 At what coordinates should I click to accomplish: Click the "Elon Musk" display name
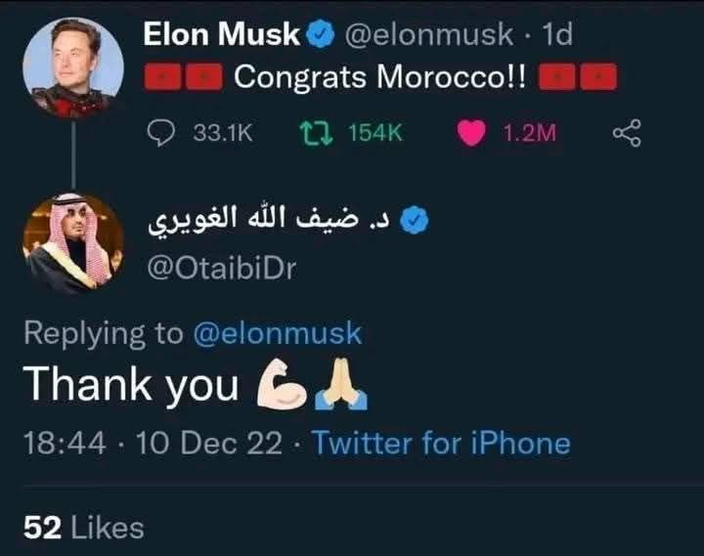point(222,35)
